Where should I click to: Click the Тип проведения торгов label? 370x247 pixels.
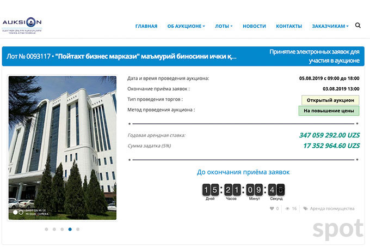coord(155,99)
